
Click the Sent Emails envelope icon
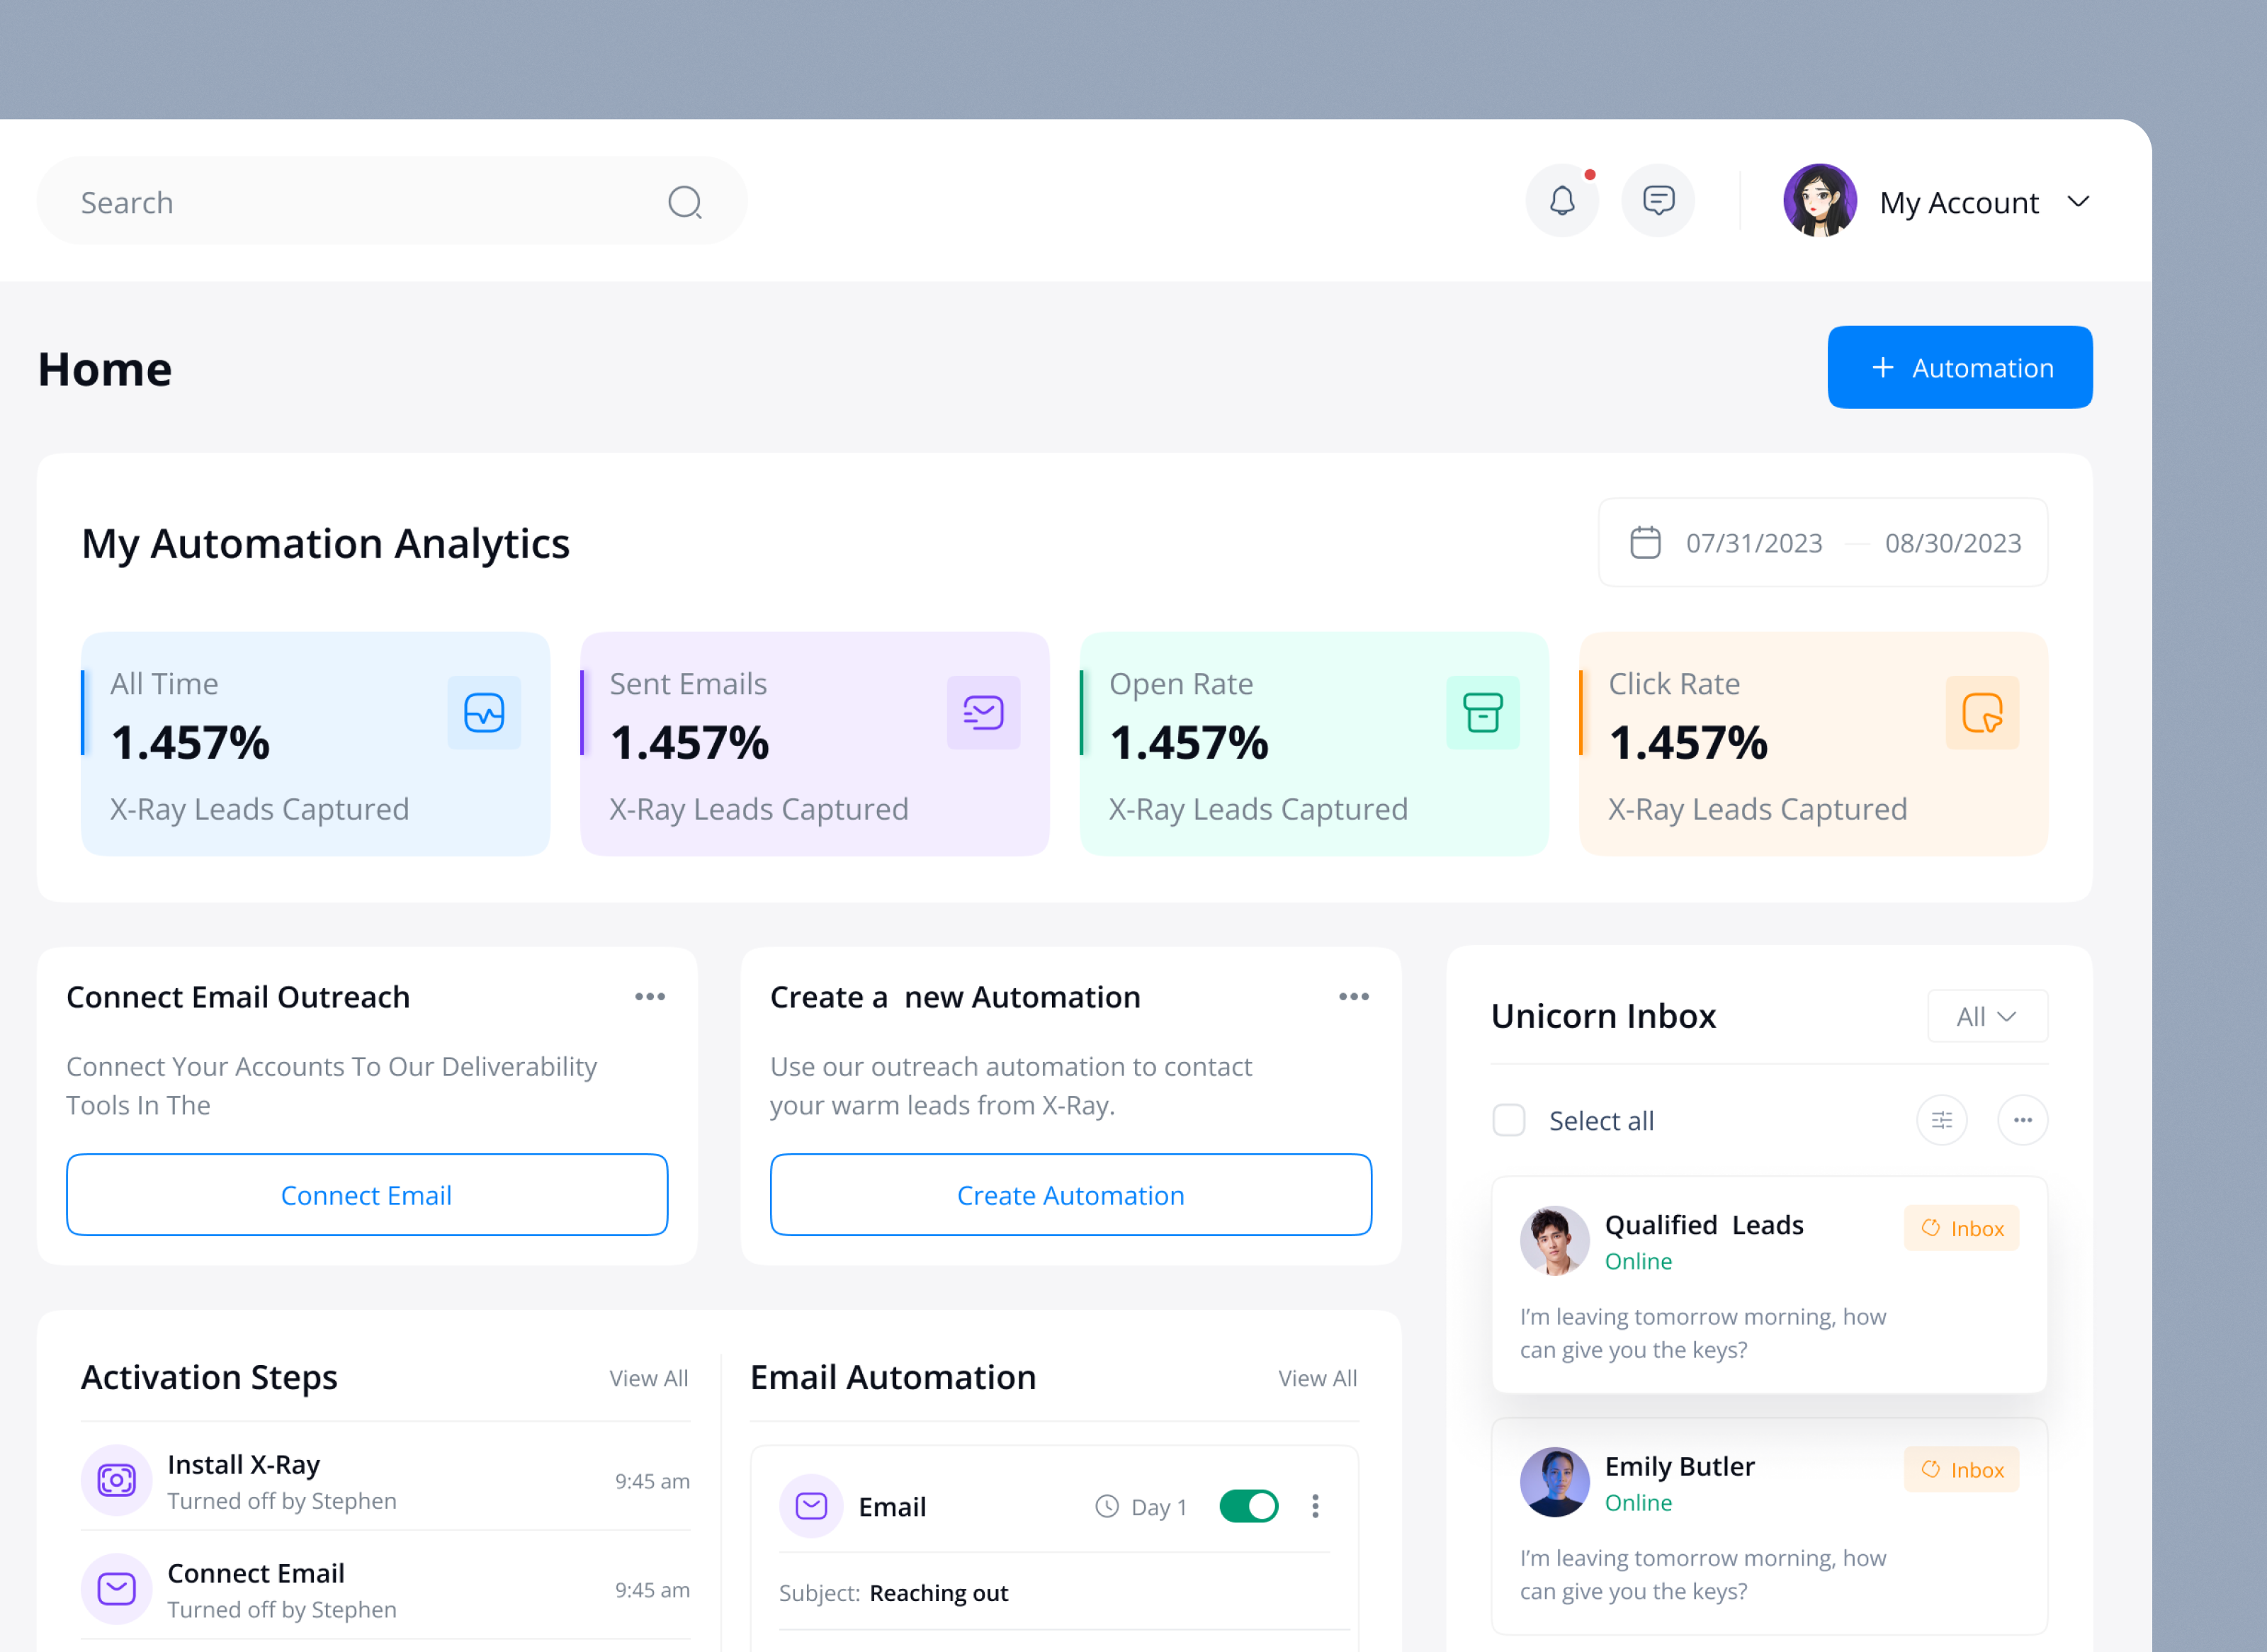point(983,712)
